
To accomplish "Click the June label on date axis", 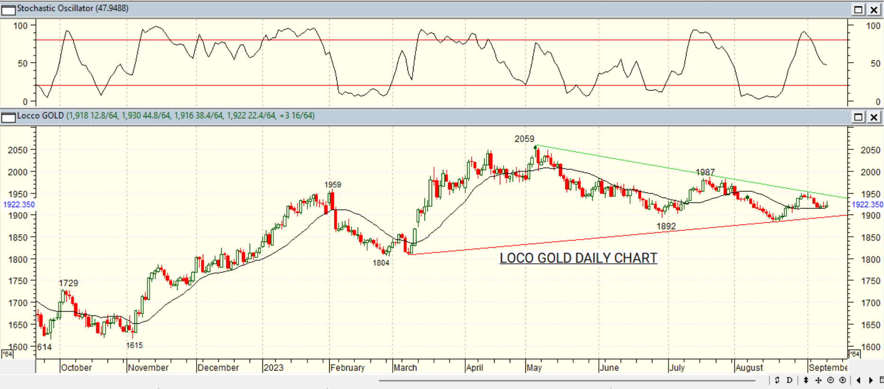I will point(609,368).
